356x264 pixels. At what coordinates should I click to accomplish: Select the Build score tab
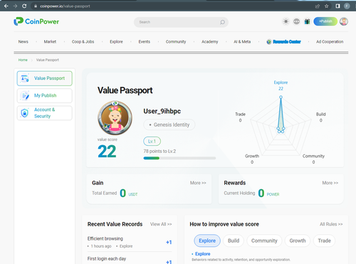tap(234, 241)
